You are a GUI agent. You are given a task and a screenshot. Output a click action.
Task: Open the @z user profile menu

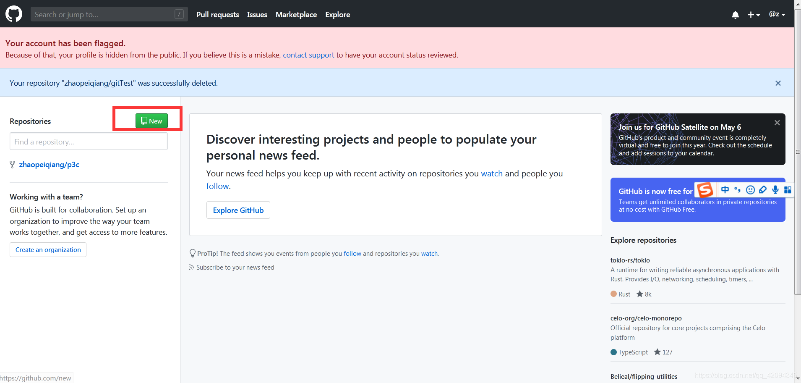777,14
